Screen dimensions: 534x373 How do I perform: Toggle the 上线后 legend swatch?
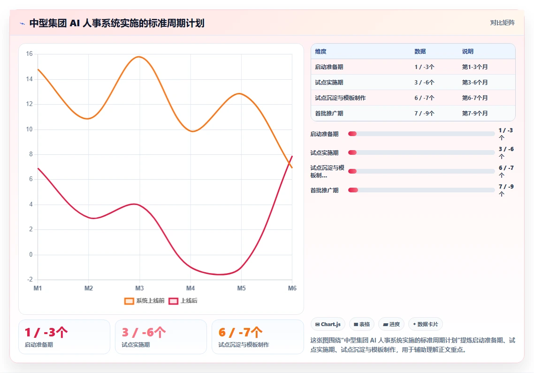pyautogui.click(x=173, y=301)
